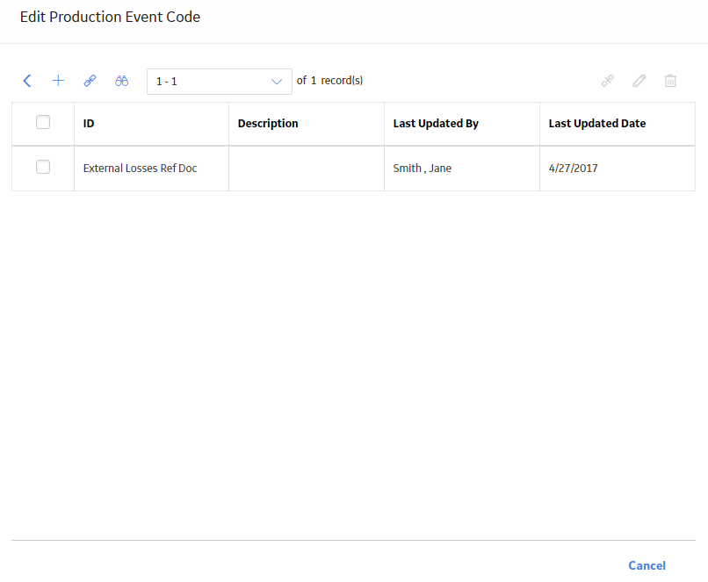Image resolution: width=708 pixels, height=582 pixels.
Task: Click the pencil edit icon
Action: click(x=639, y=81)
